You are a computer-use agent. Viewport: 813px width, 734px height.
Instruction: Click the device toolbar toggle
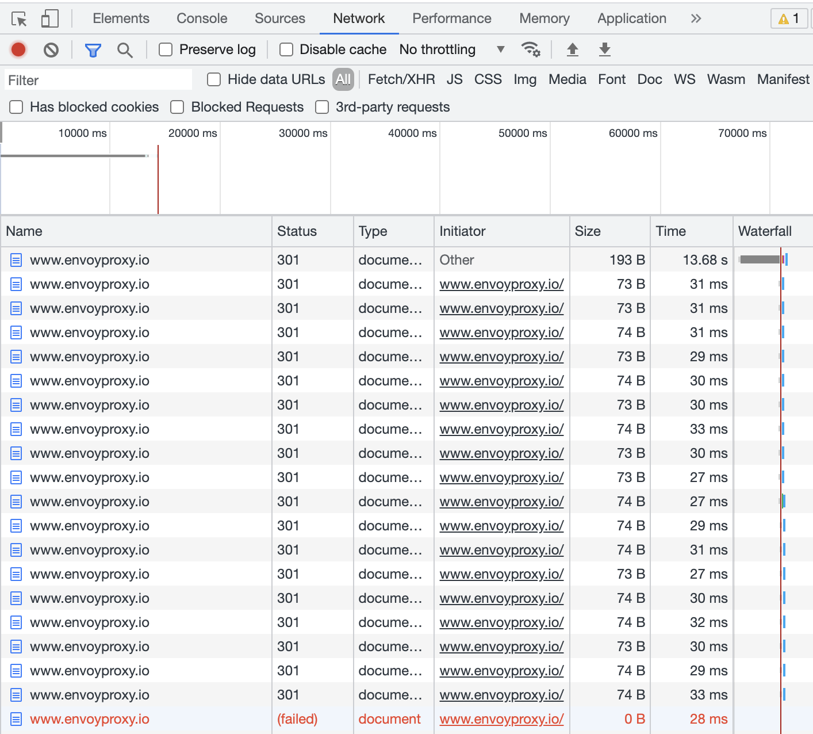tap(49, 18)
